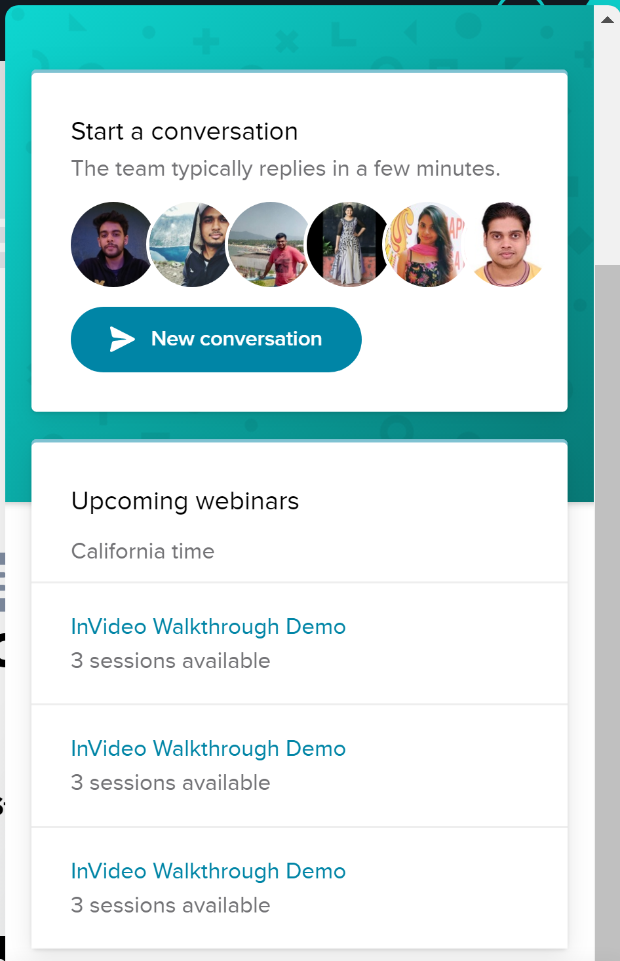Click second webinar's "3 sessions available" text
The width and height of the screenshot is (620, 961).
(x=170, y=783)
